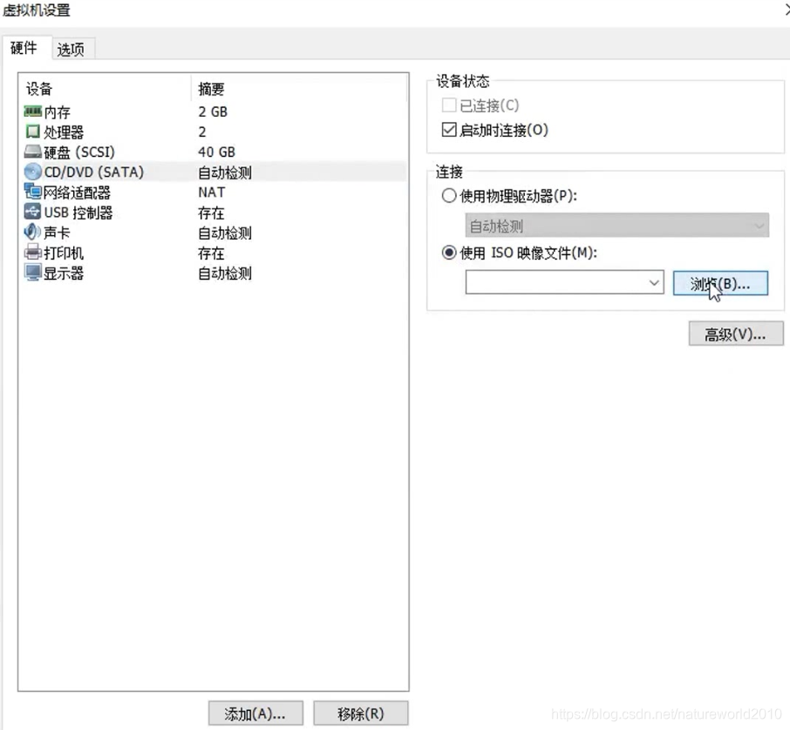The image size is (790, 730).
Task: Switch to the 选项 tab
Action: [72, 49]
